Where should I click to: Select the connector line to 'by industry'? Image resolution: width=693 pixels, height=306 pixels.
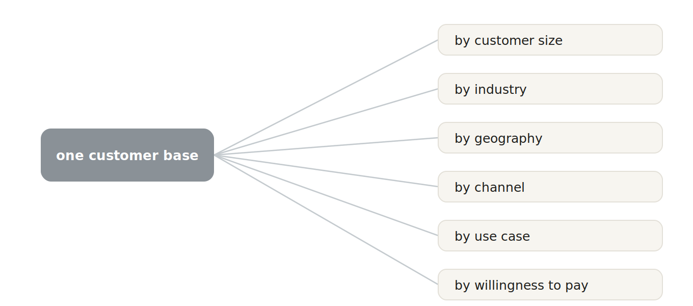pos(326,122)
